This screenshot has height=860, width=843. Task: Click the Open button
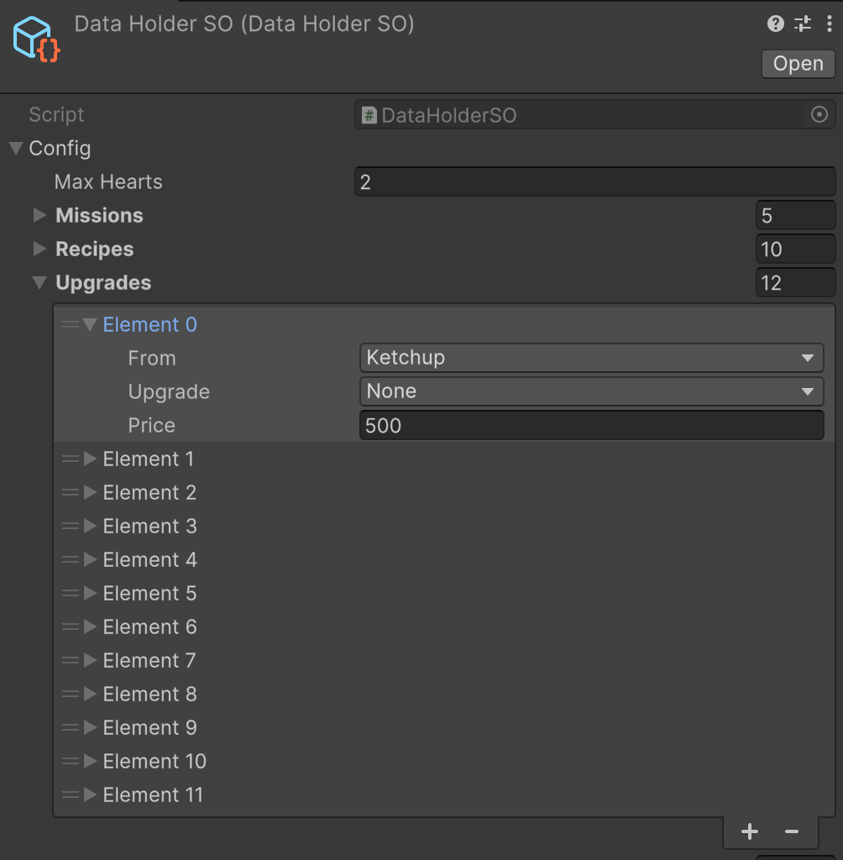798,64
